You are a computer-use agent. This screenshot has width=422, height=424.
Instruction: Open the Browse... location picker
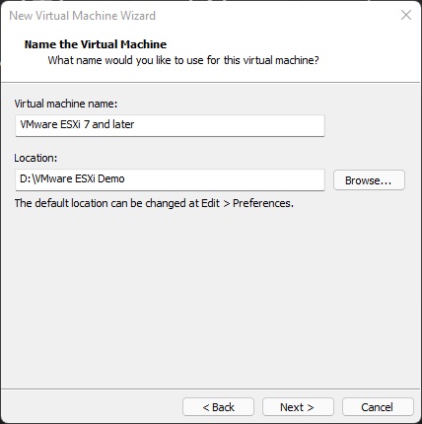[x=369, y=180]
